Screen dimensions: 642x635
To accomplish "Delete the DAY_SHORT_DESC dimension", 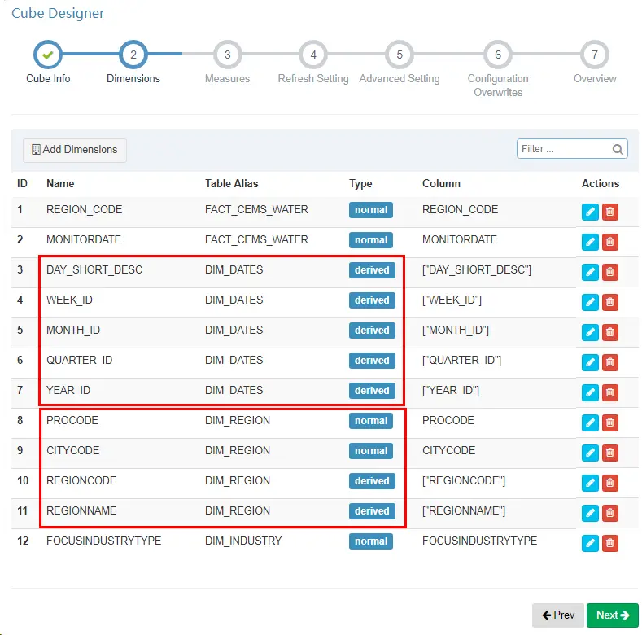I will point(609,272).
